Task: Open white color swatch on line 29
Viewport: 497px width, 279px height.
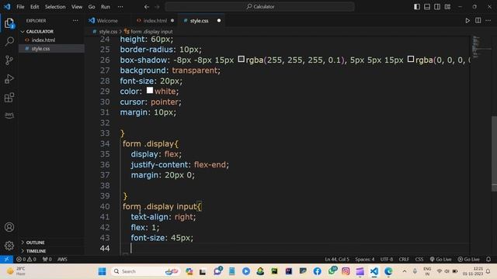Action: 150,91
